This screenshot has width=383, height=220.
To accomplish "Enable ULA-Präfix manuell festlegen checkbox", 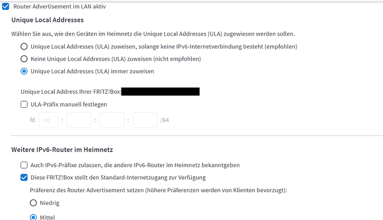I will point(24,104).
